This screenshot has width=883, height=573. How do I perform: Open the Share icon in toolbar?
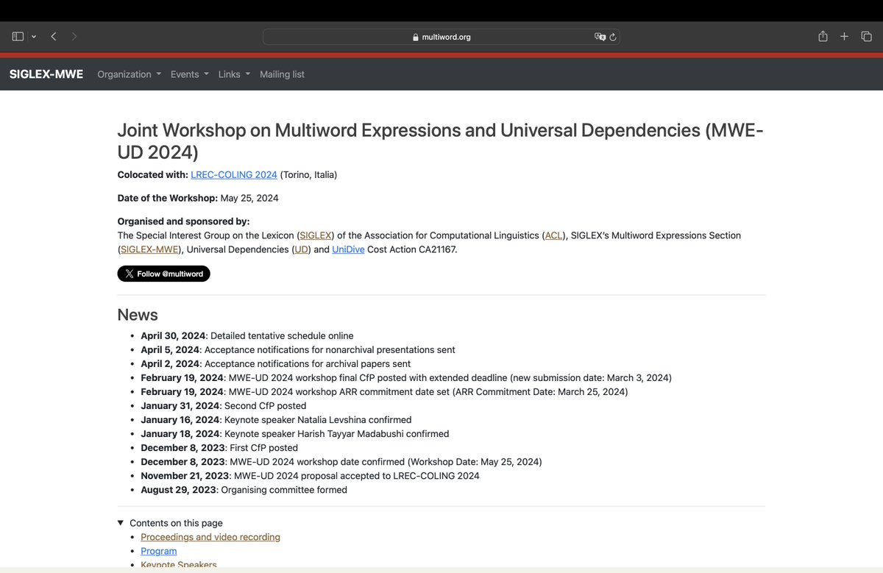(823, 36)
